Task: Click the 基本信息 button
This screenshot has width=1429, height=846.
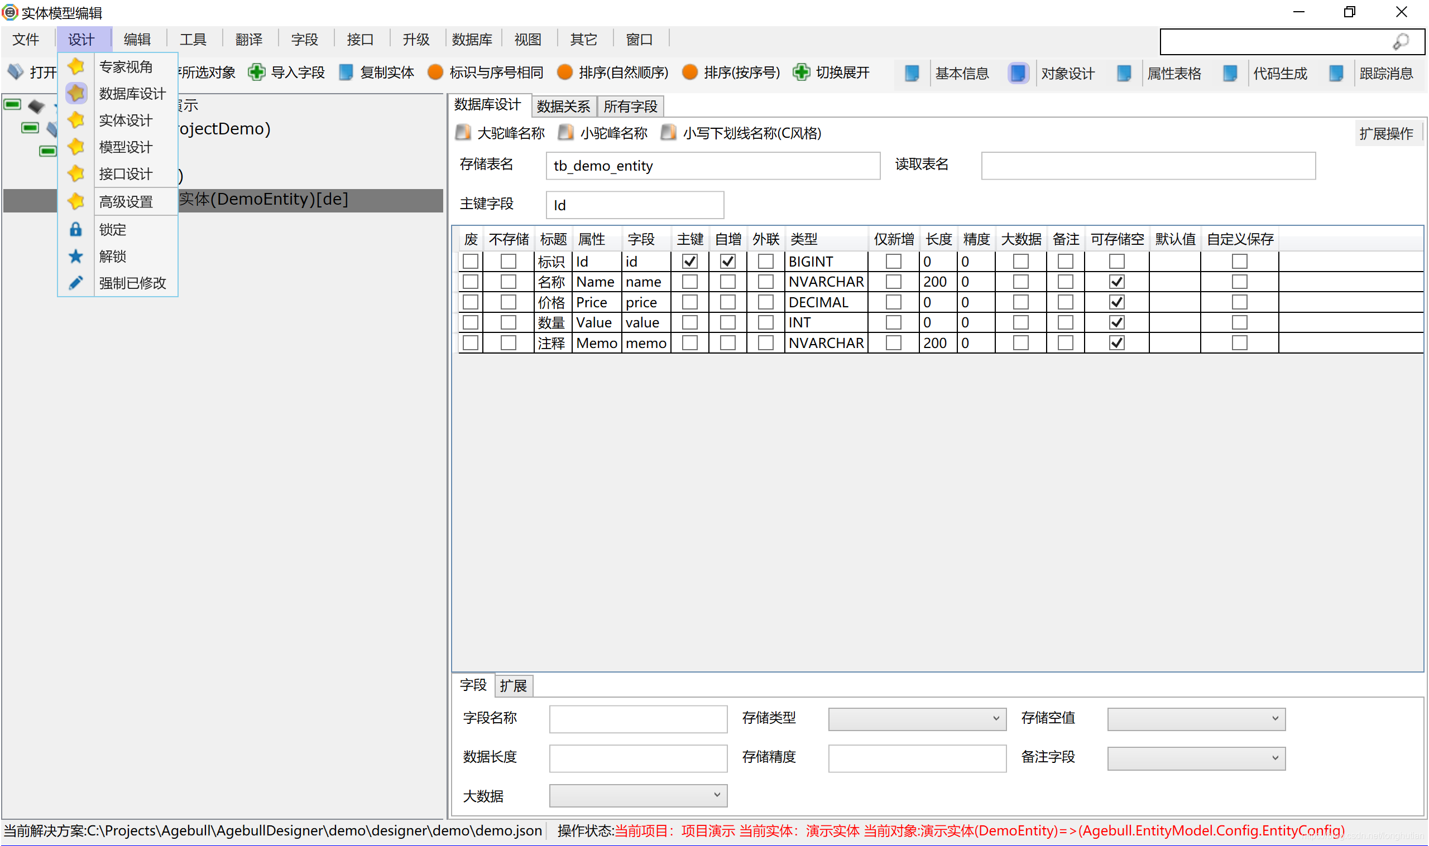Action: [962, 74]
